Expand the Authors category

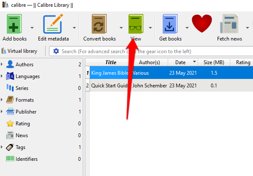coord(2,64)
